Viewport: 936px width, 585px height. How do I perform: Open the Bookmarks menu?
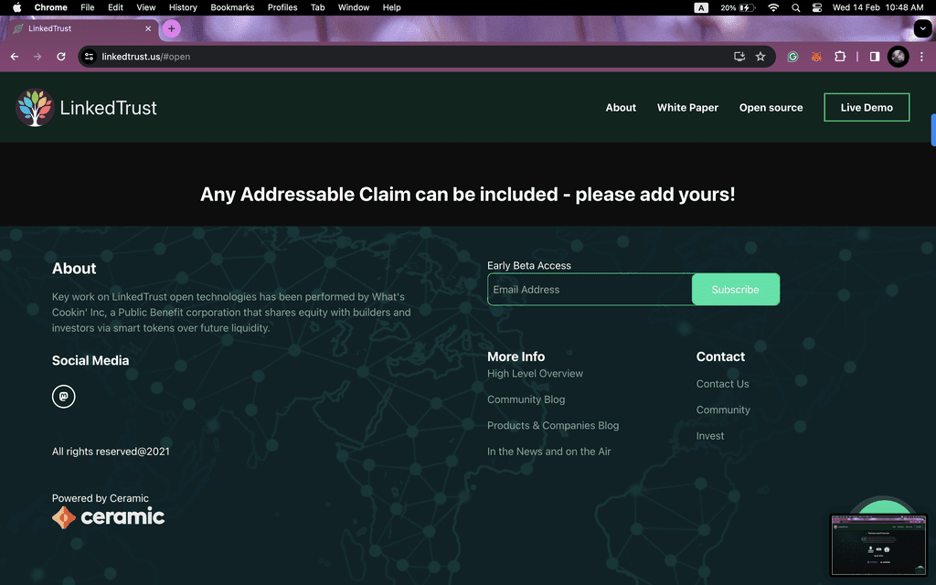232,7
